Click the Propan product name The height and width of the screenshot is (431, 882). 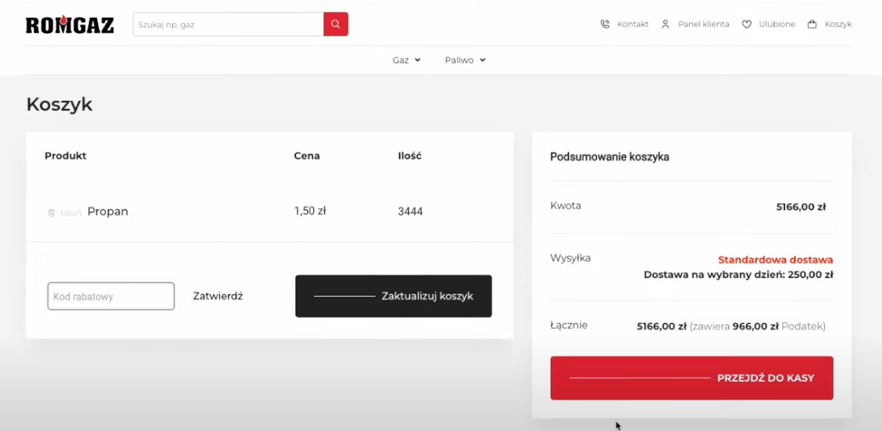(x=108, y=212)
